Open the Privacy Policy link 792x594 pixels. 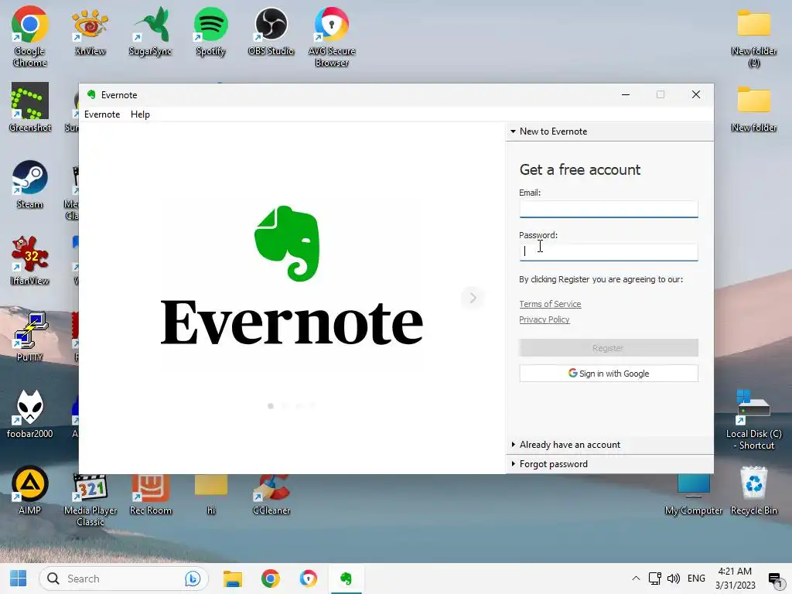point(544,319)
